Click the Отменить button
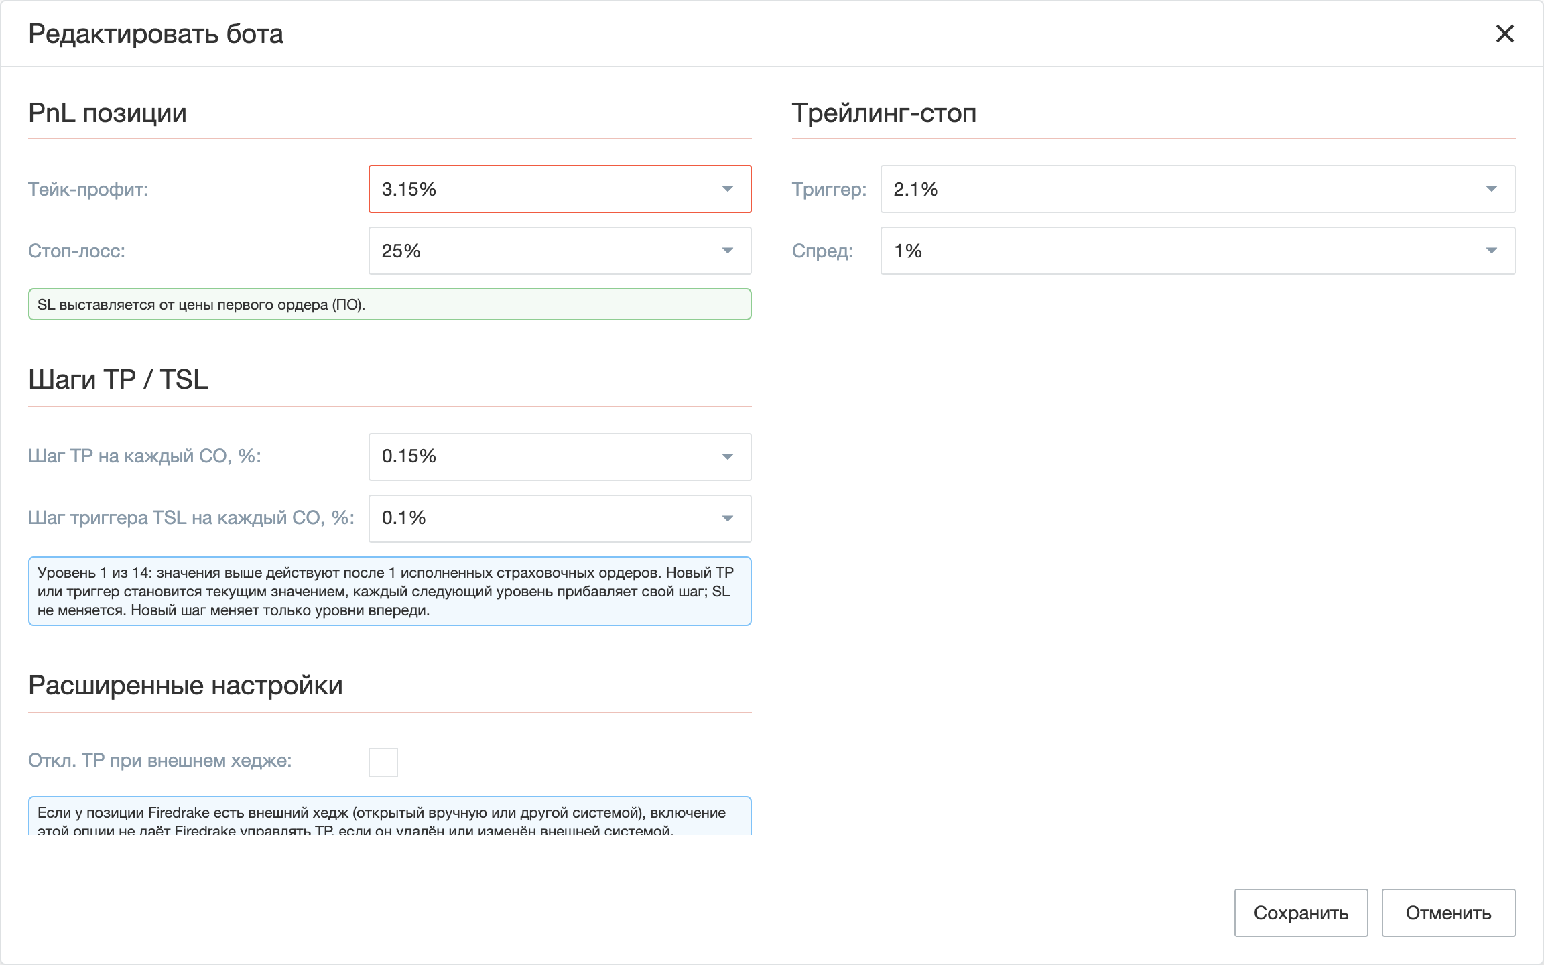 point(1448,913)
